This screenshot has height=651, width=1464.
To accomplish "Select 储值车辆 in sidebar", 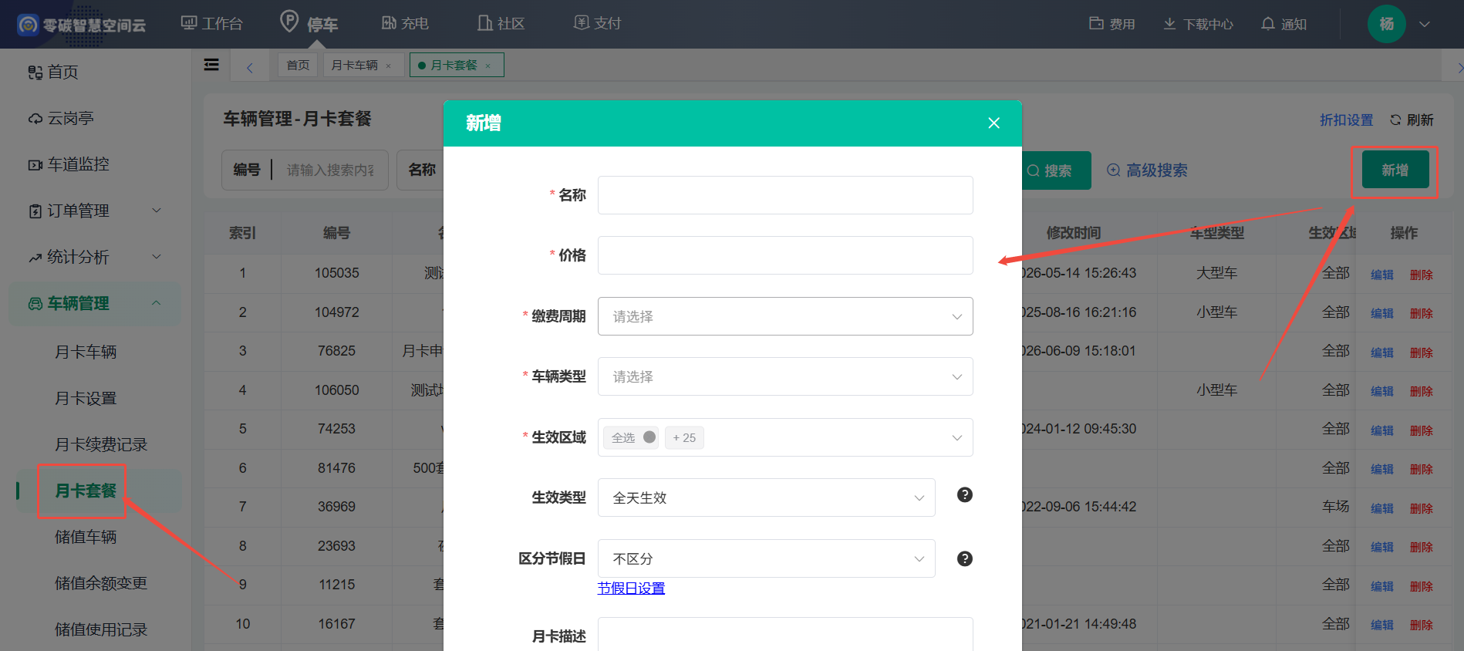I will 86,537.
